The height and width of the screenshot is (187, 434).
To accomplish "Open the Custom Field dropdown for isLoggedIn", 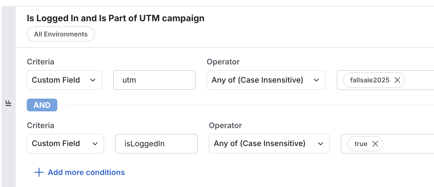I will point(65,144).
